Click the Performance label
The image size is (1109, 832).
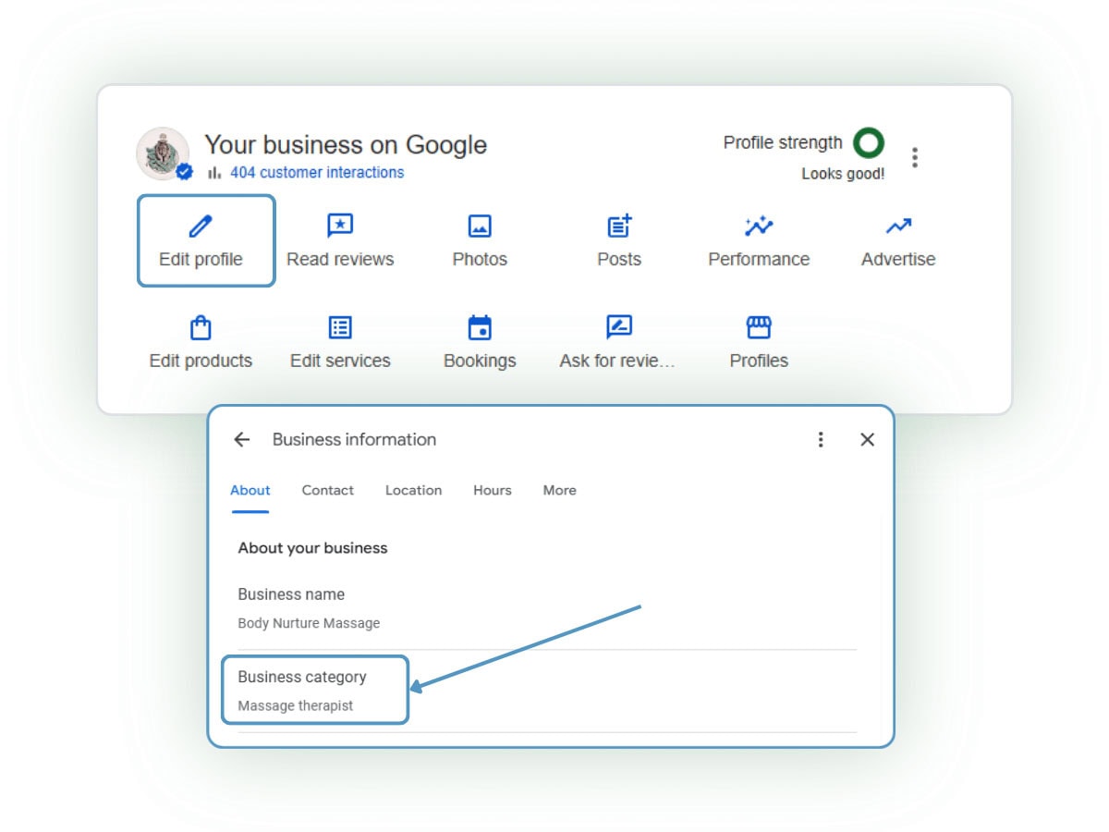tap(759, 259)
